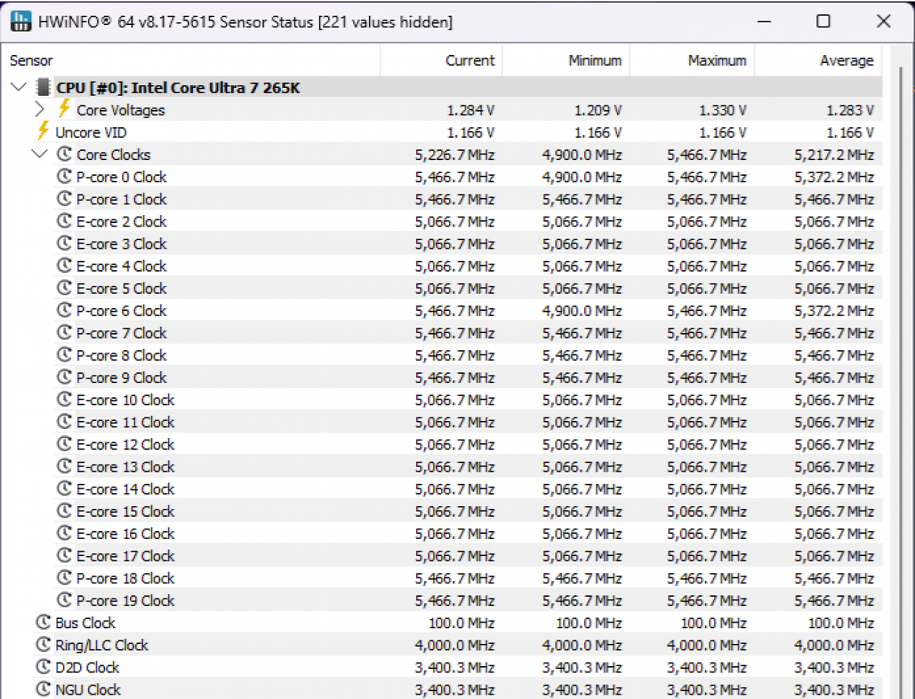Screen dimensions: 915x699
Task: Click the clock icon for D2D Clock
Action: [44, 667]
